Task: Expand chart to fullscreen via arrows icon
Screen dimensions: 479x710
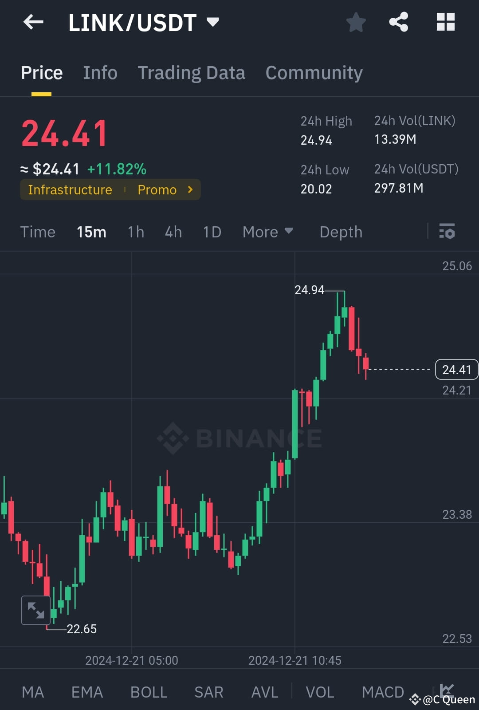Action: pyautogui.click(x=35, y=610)
